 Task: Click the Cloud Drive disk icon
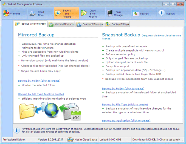click(32, 13)
